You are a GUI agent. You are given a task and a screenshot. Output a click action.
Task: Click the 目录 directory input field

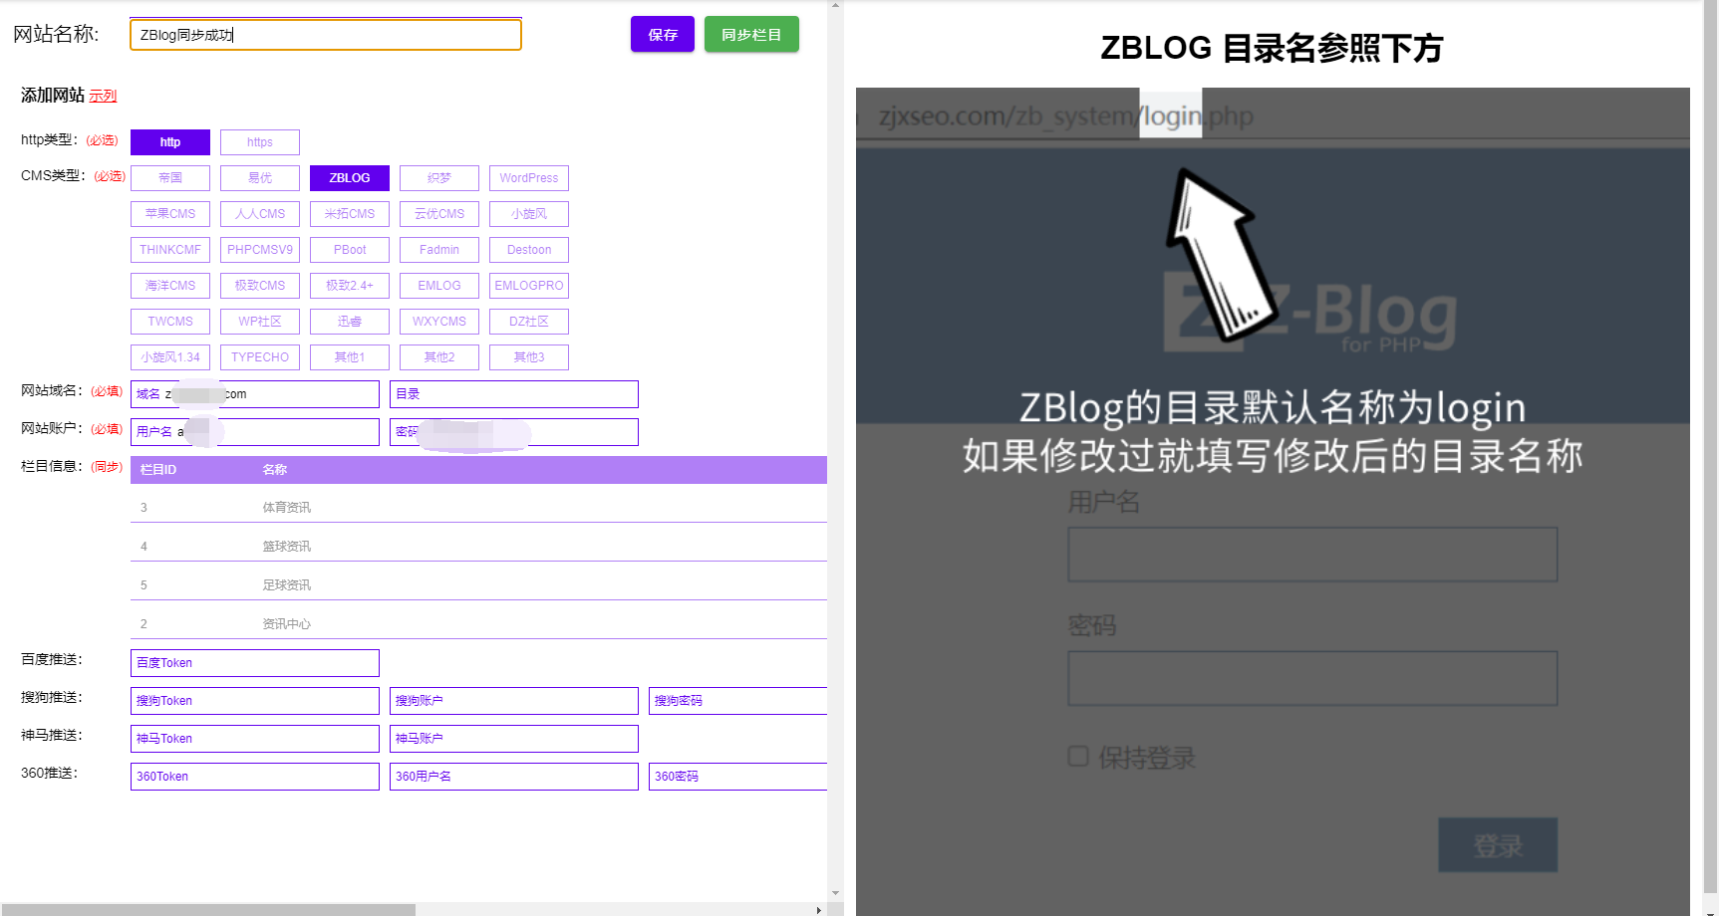[514, 394]
